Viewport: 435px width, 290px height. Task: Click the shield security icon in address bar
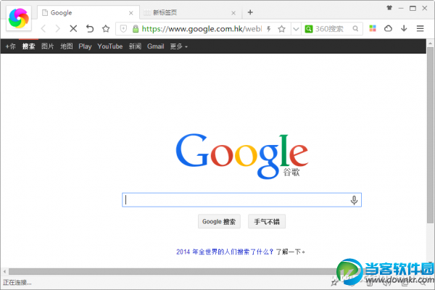pos(123,28)
